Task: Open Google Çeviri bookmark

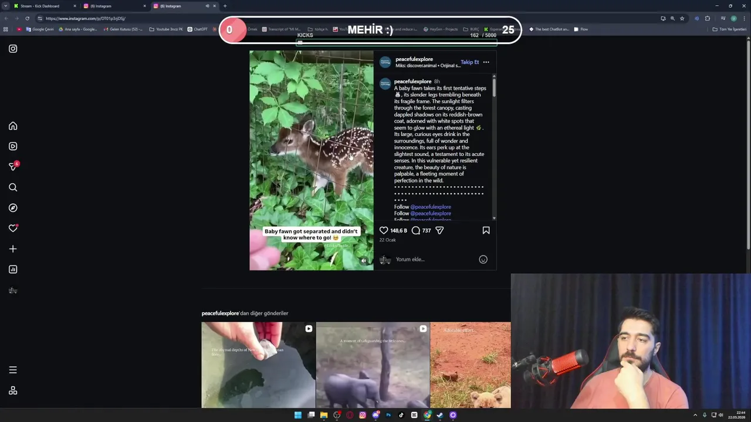Action: [x=40, y=29]
